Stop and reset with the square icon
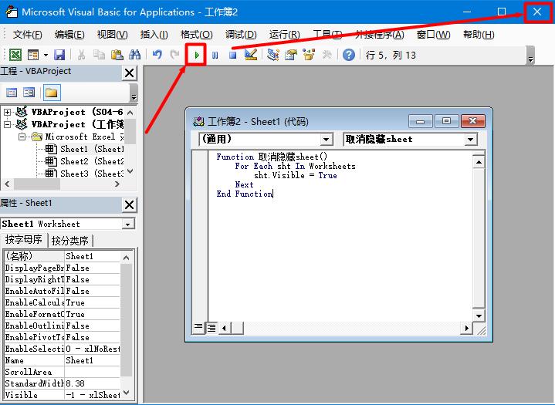Screen dimensions: 555x405 coord(232,56)
